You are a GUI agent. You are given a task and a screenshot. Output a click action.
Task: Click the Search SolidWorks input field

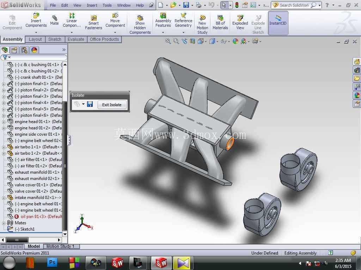pos(294,5)
